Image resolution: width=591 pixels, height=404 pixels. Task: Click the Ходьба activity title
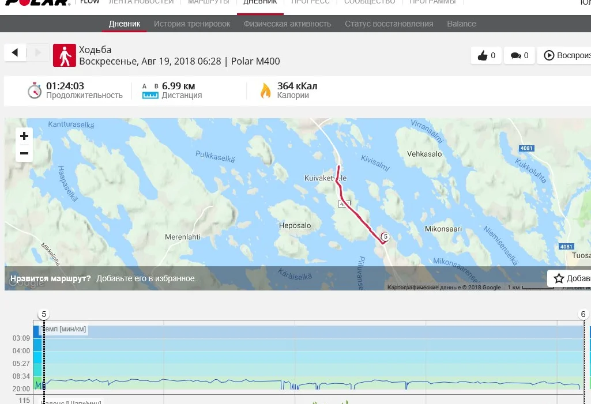coord(95,50)
